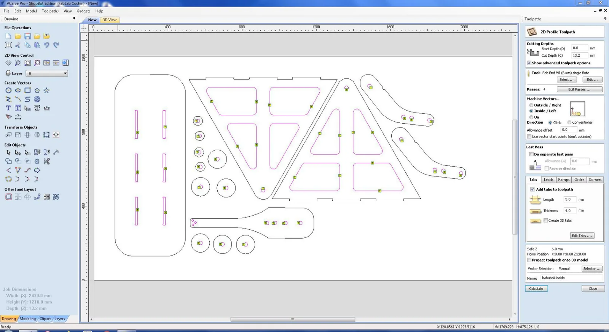Click the Selector ... button
Image resolution: width=609 pixels, height=332 pixels.
pyautogui.click(x=592, y=269)
